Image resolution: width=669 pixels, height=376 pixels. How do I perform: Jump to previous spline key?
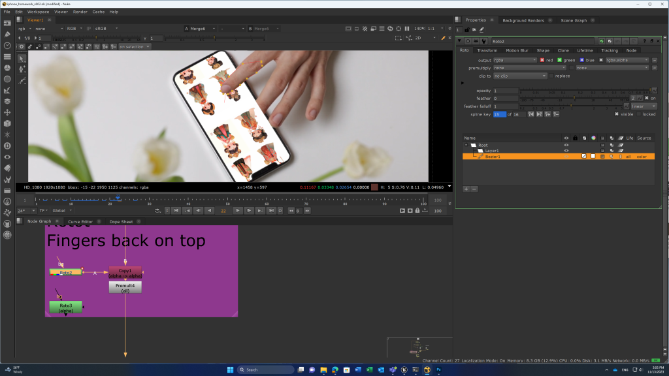pos(530,114)
